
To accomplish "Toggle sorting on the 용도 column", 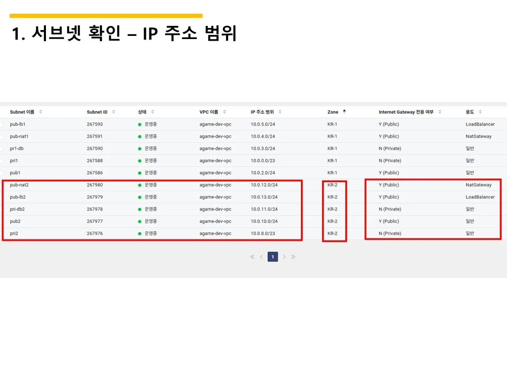I will coord(479,112).
